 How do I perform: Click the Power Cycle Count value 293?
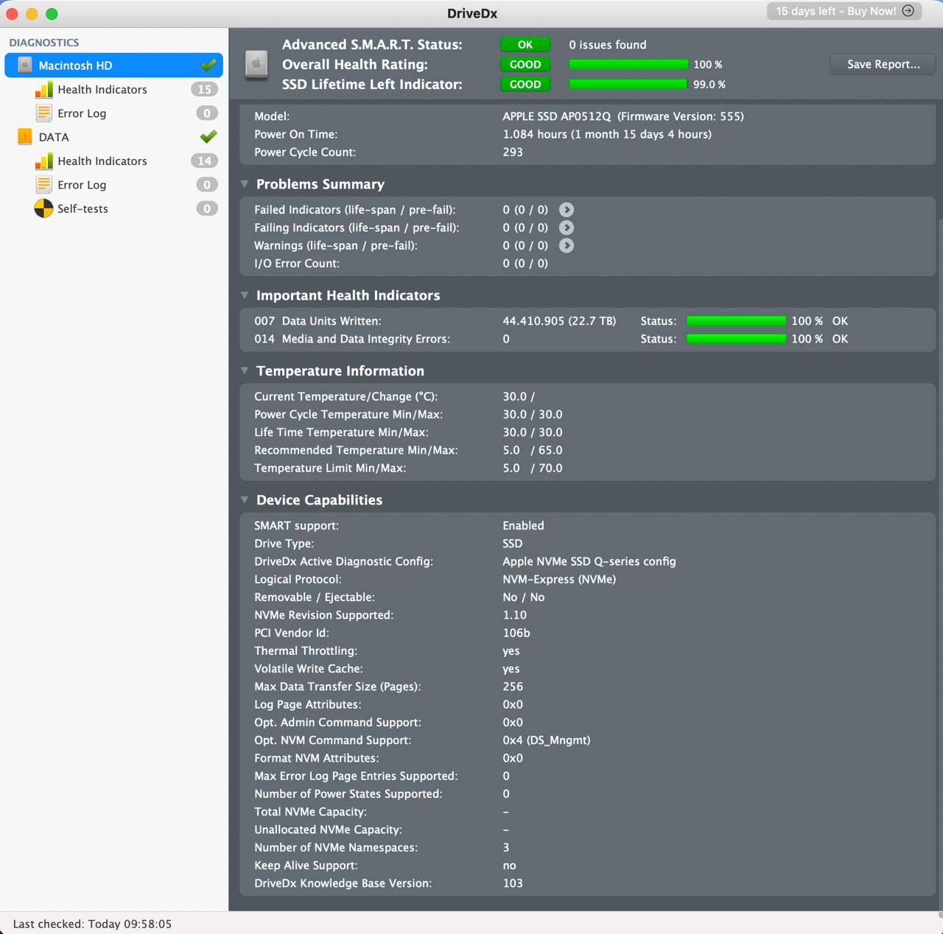coord(513,152)
